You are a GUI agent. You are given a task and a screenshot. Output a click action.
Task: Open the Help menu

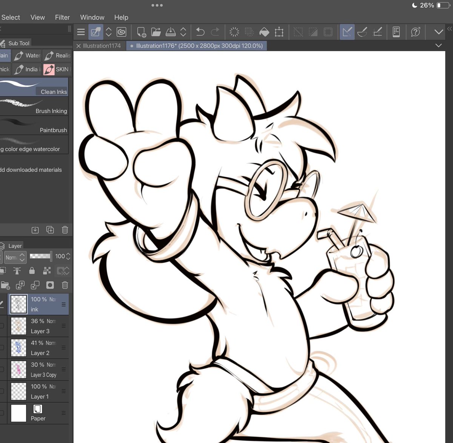coord(121,17)
